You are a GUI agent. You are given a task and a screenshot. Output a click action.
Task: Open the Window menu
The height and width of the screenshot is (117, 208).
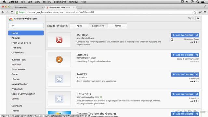coord(73,2)
